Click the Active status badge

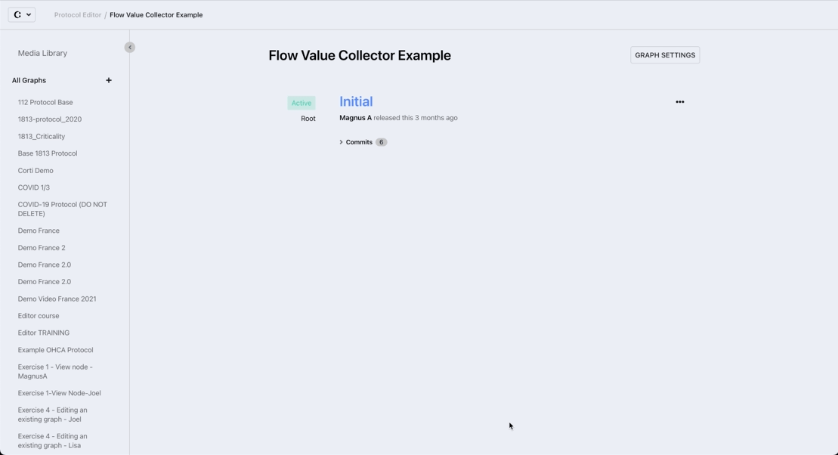301,103
